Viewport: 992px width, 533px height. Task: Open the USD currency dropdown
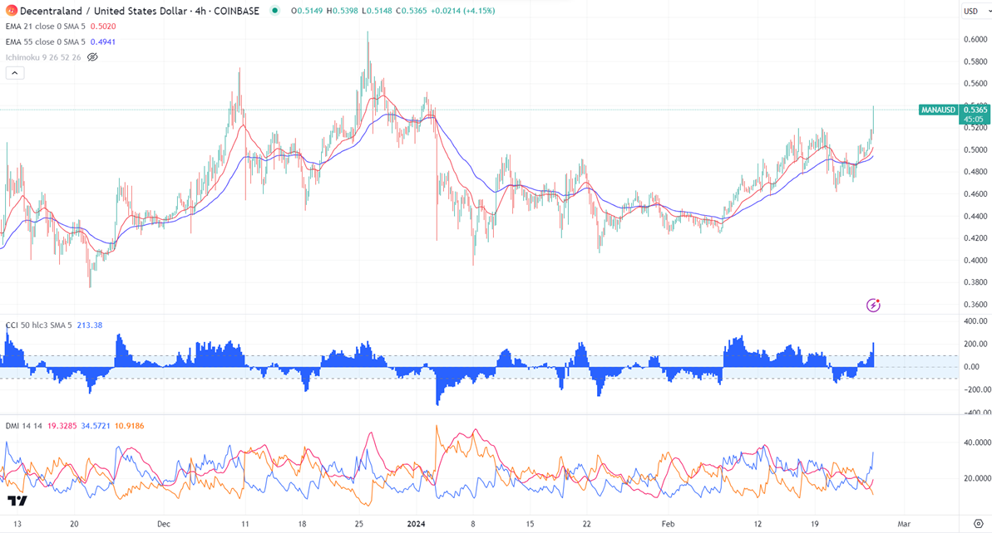click(977, 11)
